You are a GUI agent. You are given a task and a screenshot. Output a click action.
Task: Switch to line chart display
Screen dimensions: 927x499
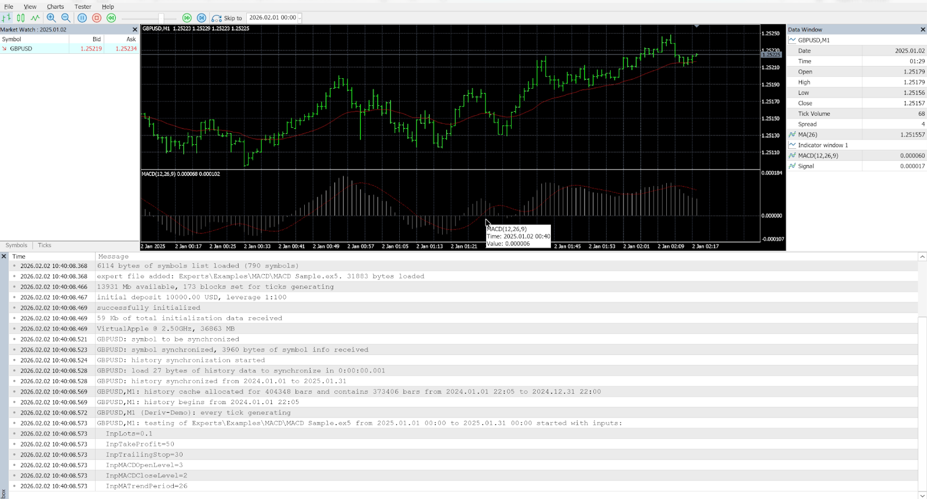point(35,18)
